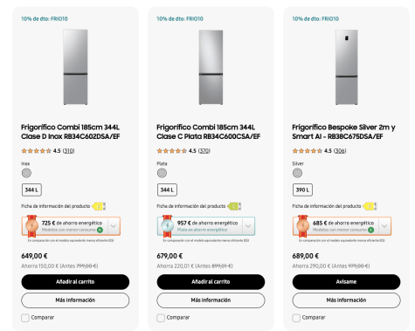This screenshot has width=415, height=331.
Task: Expand the 957 € energy savings chevron
Action: pyautogui.click(x=248, y=226)
